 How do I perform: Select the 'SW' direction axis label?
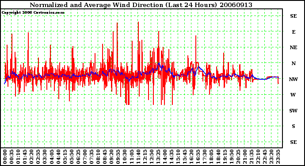pos(294,111)
